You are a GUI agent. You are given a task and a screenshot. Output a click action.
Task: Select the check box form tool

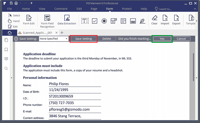point(95,21)
